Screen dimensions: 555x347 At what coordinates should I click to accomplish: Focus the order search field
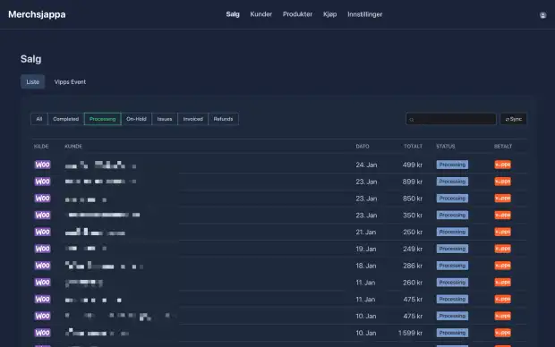tap(451, 119)
